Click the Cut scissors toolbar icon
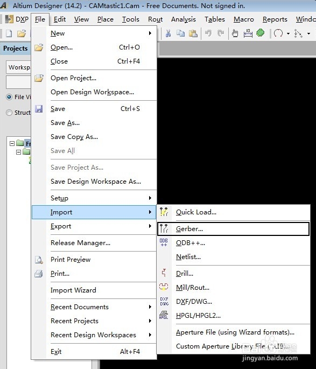Image resolution: width=316 pixels, height=369 pixels. [168, 33]
